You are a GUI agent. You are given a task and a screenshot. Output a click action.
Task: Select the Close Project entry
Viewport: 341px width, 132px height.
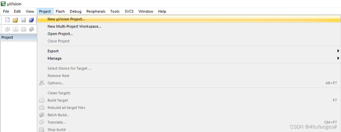[189, 41]
